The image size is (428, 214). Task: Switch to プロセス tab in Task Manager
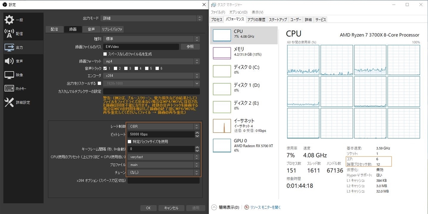pos(217,20)
